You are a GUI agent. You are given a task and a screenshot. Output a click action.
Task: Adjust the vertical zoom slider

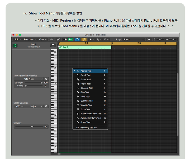(x=160, y=39)
